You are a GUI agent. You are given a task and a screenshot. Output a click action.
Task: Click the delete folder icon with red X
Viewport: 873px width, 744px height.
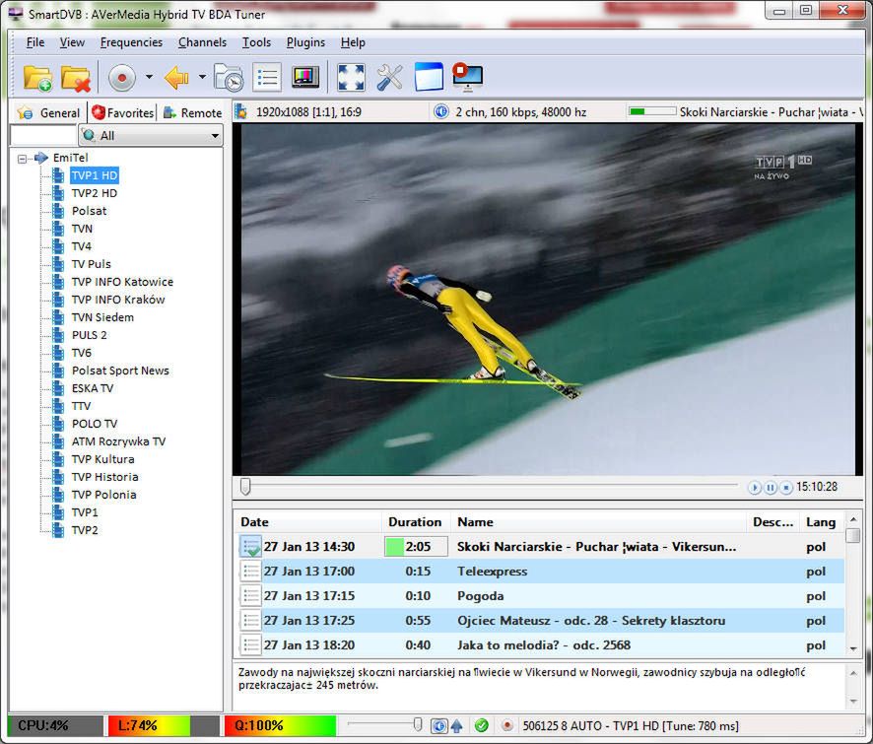(x=75, y=78)
